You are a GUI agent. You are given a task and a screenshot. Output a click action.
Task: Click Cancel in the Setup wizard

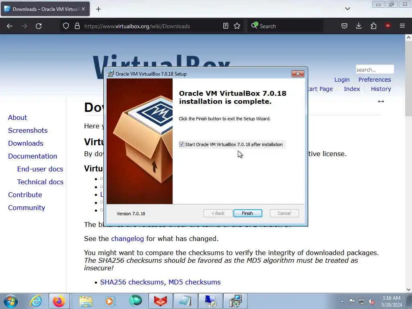coord(284,213)
